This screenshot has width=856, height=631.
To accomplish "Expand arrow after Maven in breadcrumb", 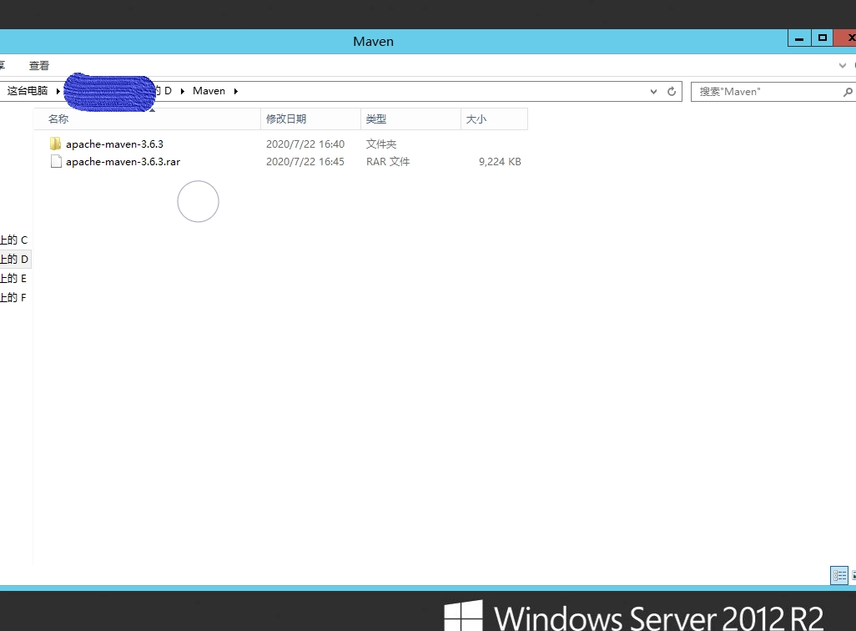I will 236,91.
